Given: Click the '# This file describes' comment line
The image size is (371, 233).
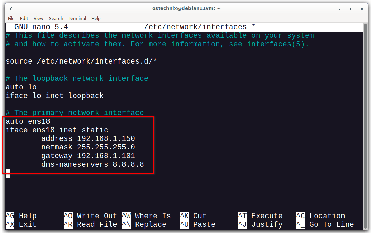Looking at the screenshot, I should point(160,35).
